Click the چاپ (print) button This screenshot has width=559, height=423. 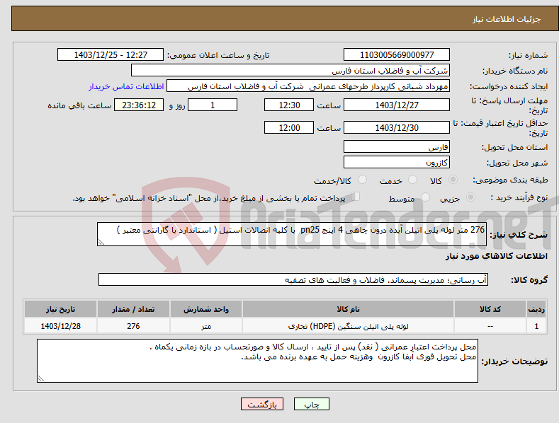coord(311,404)
